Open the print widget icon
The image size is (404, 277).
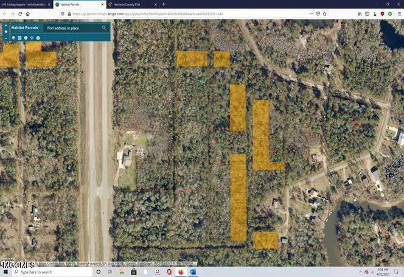(38, 38)
